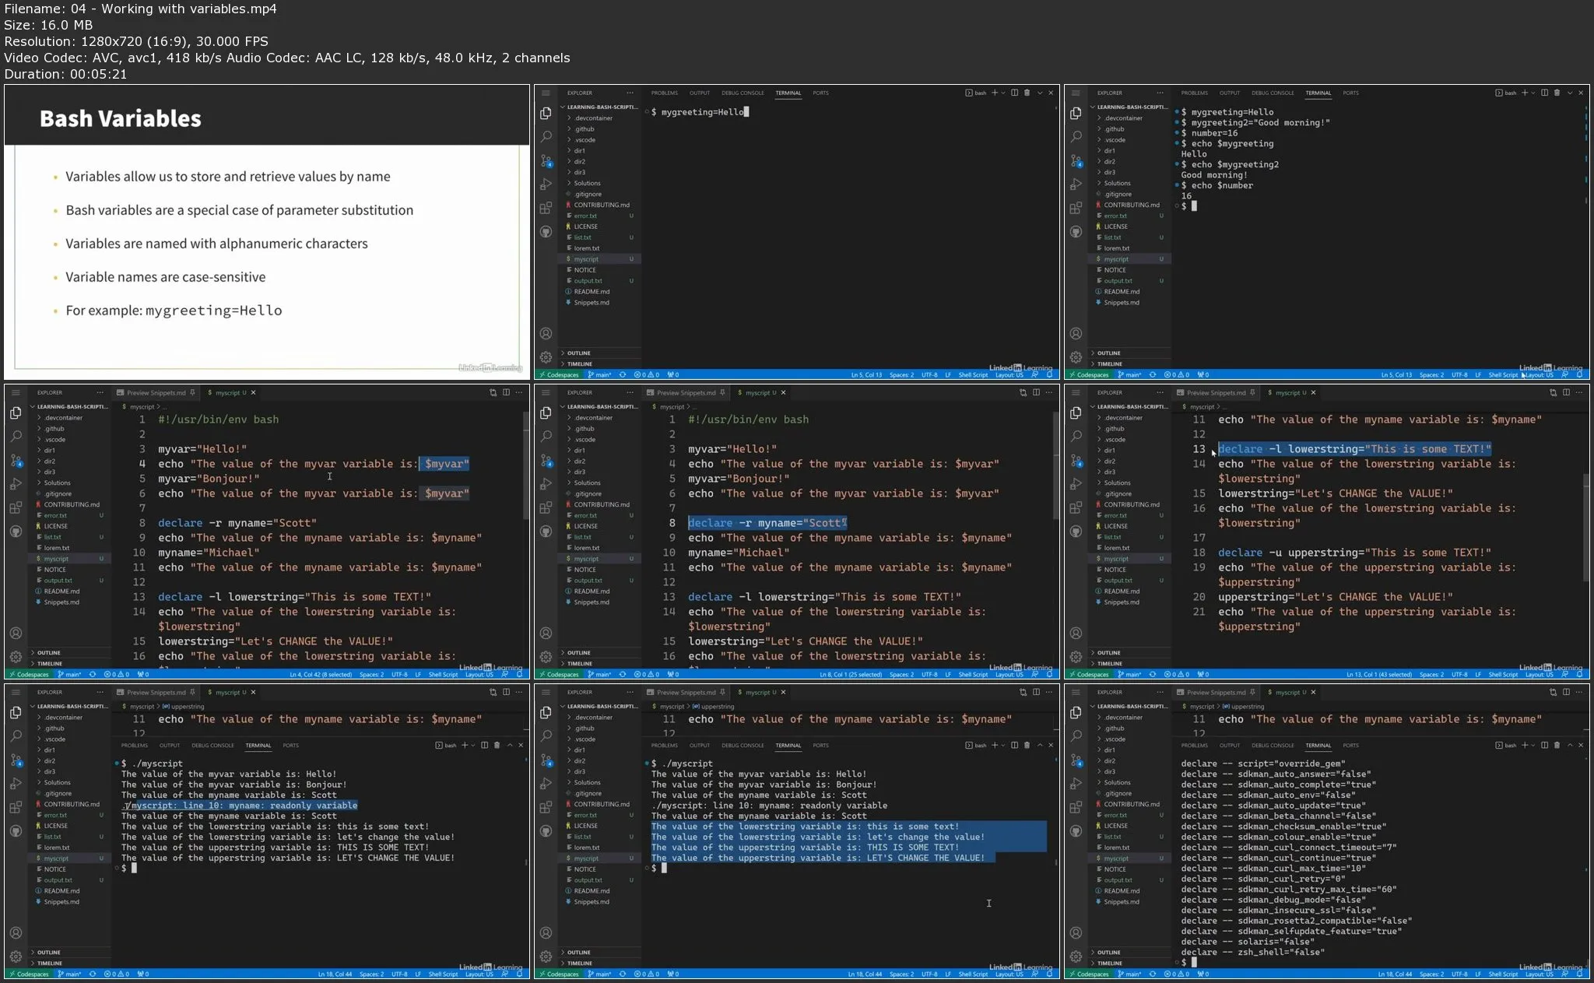
Task: Open Extensions view in the upperstring code frame
Action: [1076, 507]
